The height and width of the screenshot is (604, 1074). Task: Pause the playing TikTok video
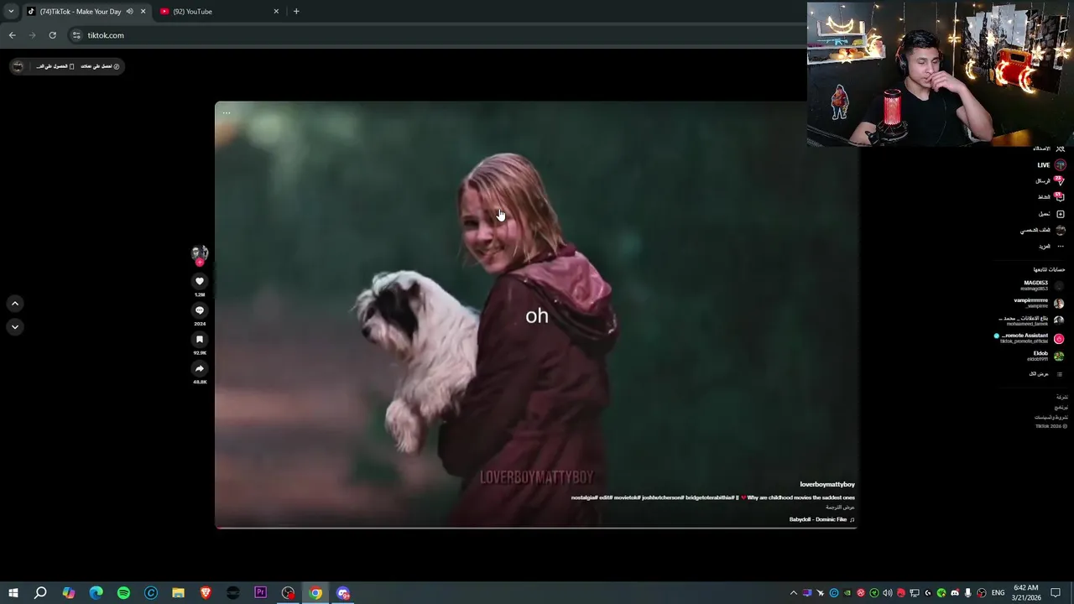536,315
